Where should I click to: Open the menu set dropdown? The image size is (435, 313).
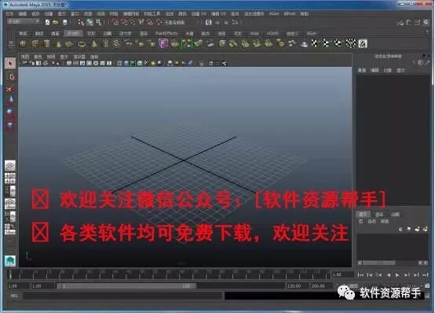click(24, 21)
